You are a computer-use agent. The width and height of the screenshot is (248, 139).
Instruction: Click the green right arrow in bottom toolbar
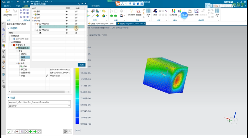tap(35, 132)
